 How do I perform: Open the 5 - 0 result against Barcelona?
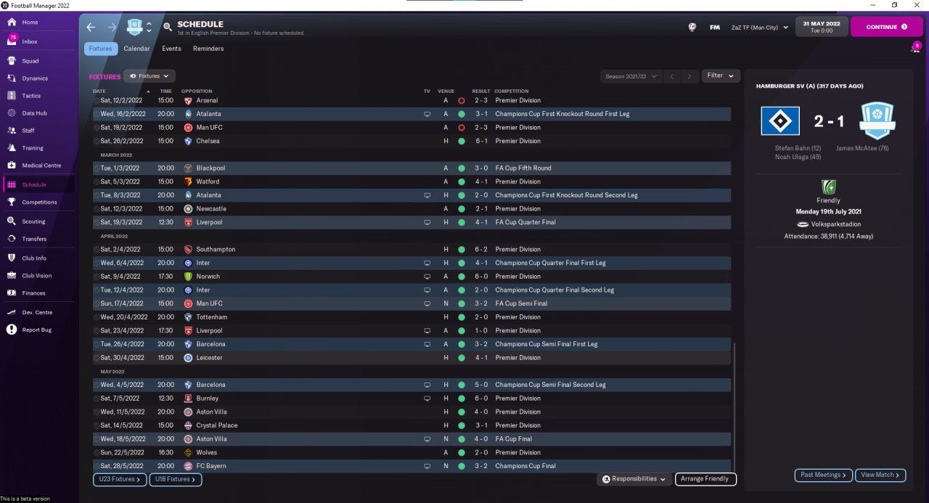pyautogui.click(x=481, y=385)
